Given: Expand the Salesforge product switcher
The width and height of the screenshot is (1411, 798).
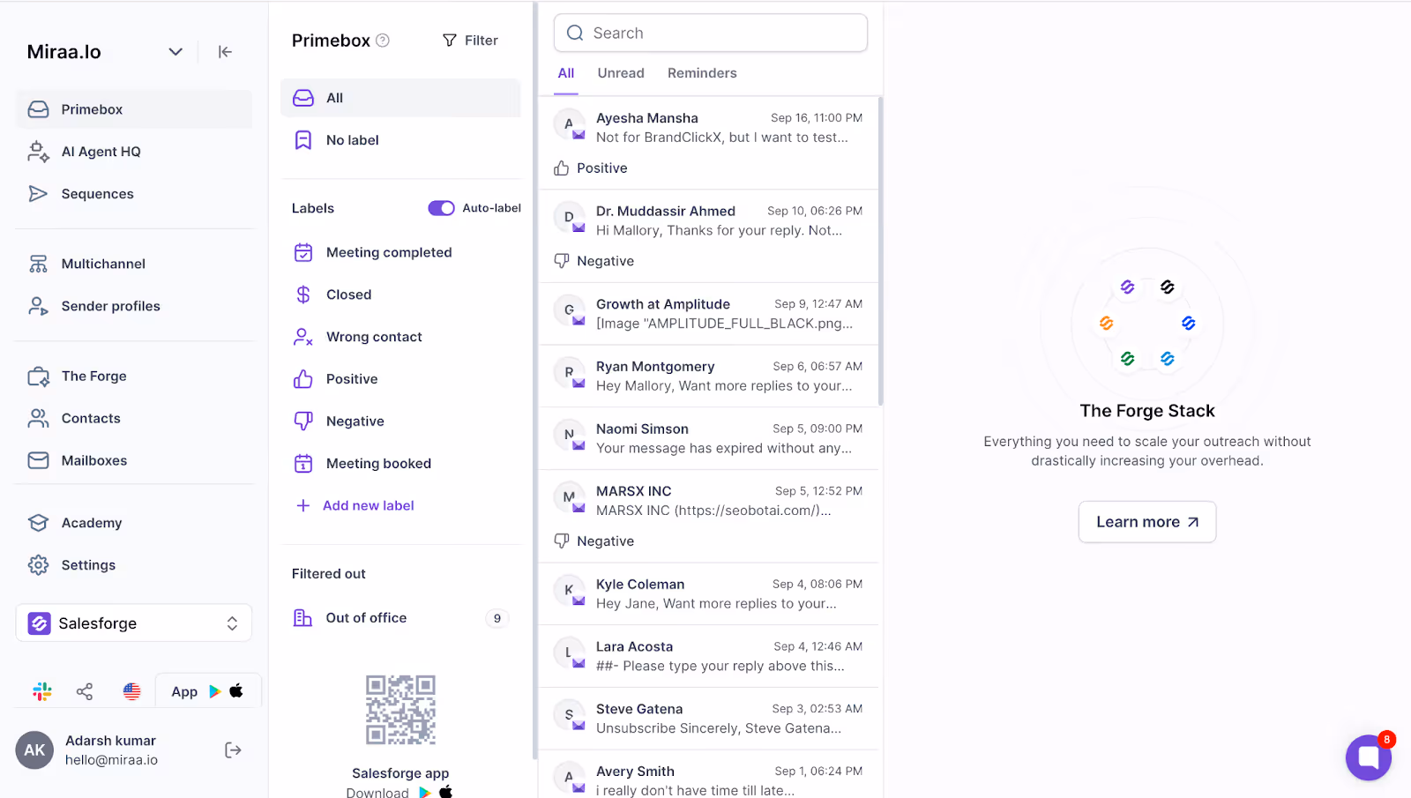Looking at the screenshot, I should coord(134,623).
